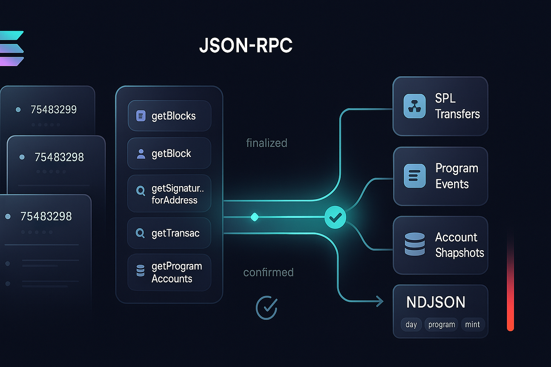Select the getBlocks method button
The height and width of the screenshot is (367, 551).
169,116
